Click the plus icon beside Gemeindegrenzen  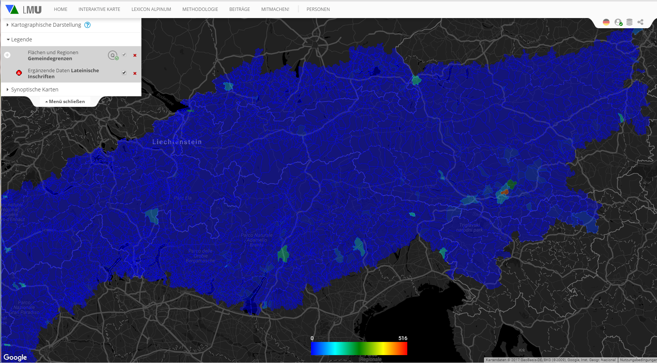click(7, 55)
